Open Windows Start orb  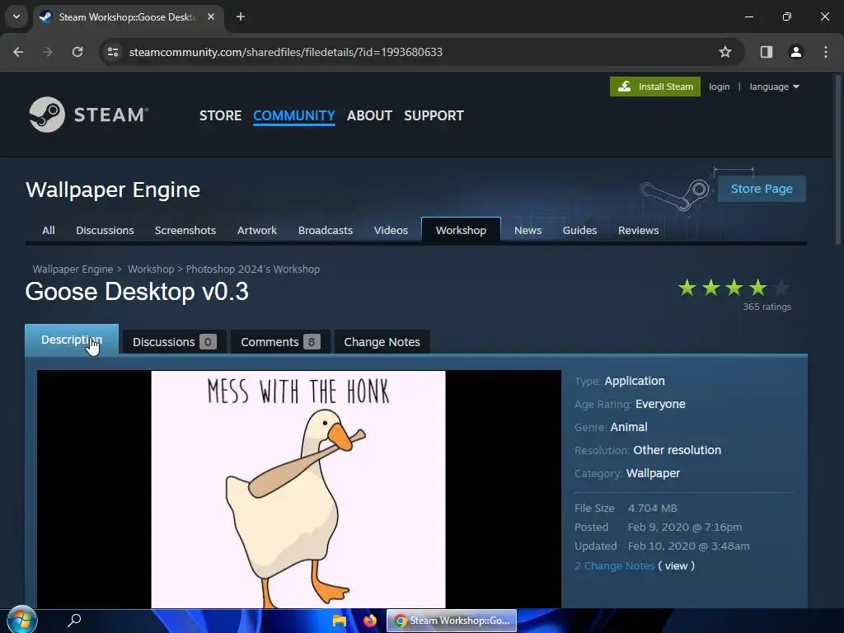21,620
